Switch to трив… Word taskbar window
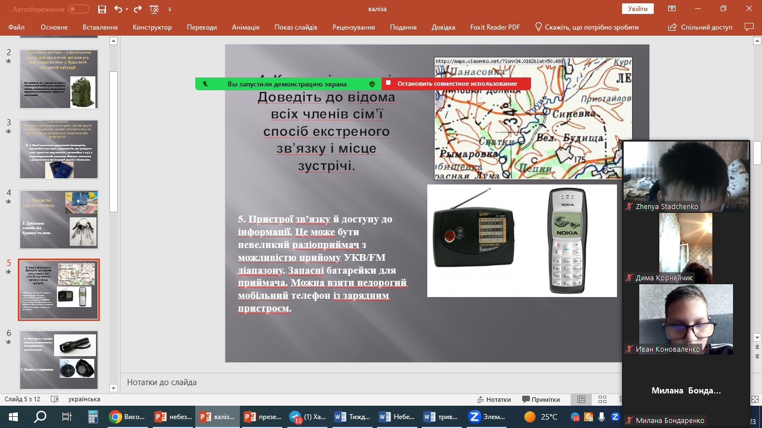Viewport: 762px width, 428px height. 443,416
